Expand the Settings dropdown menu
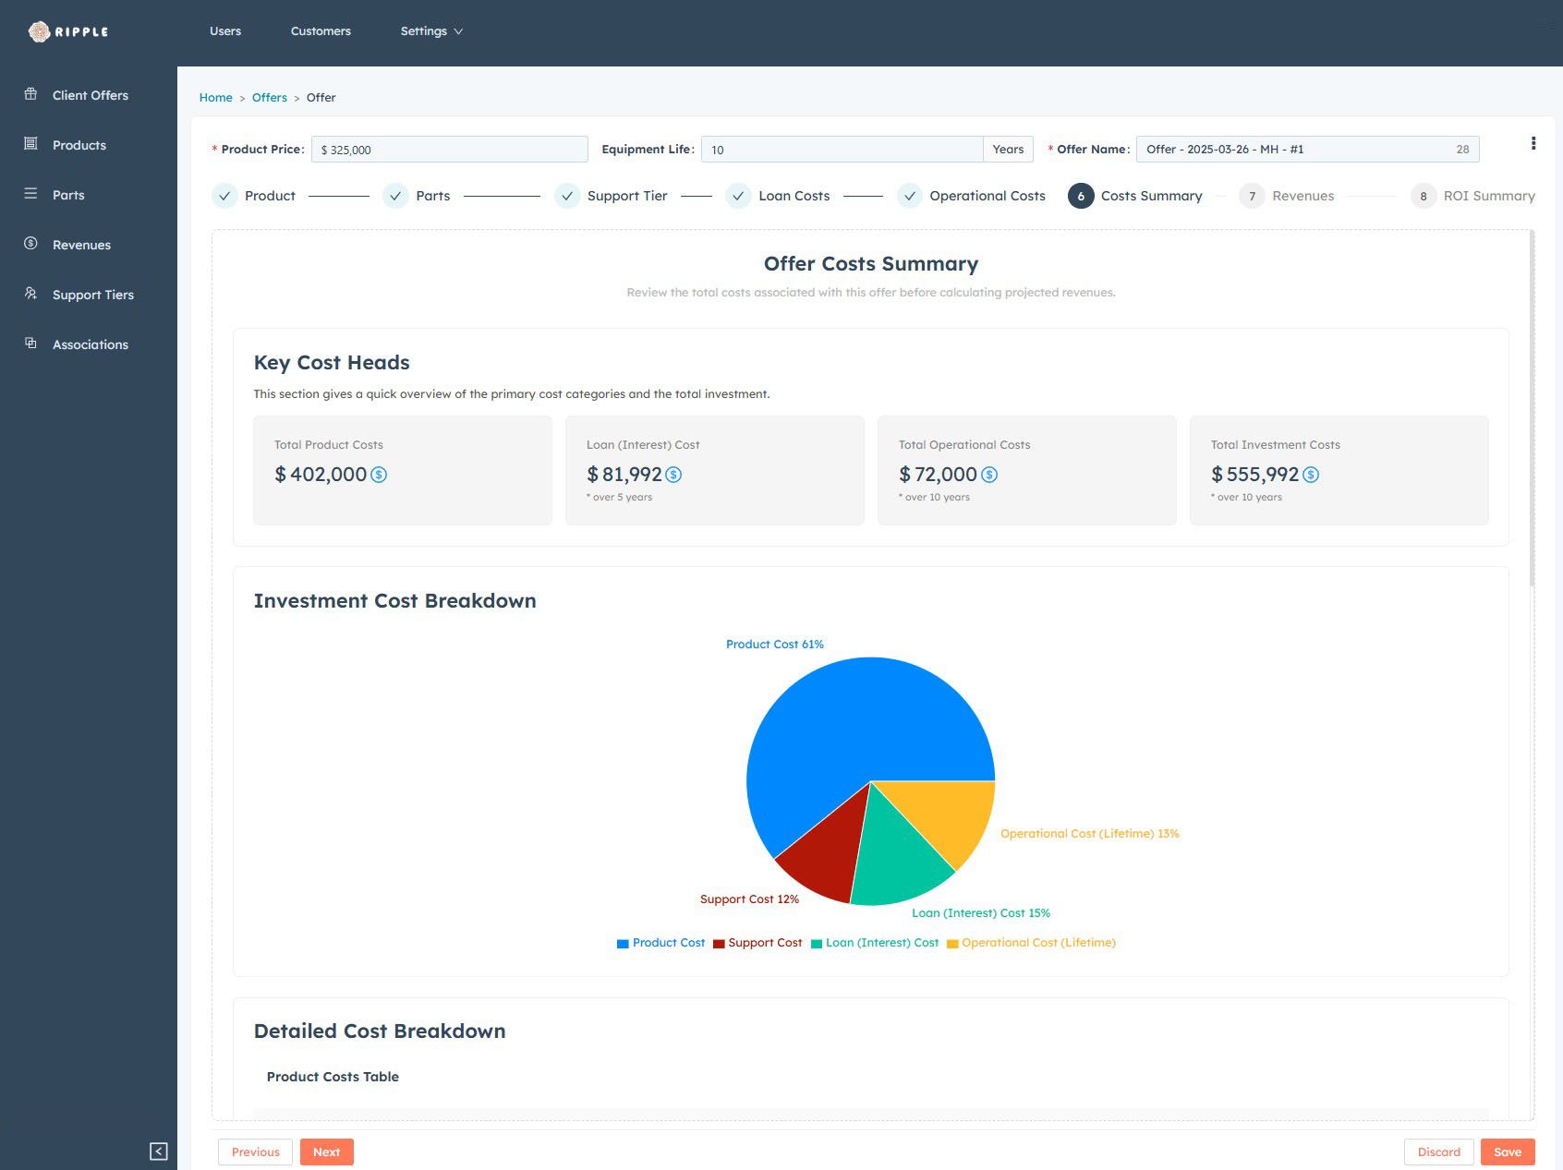 [x=431, y=31]
